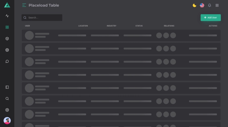Open user profile avatar menu
228x127 pixels.
7,121
